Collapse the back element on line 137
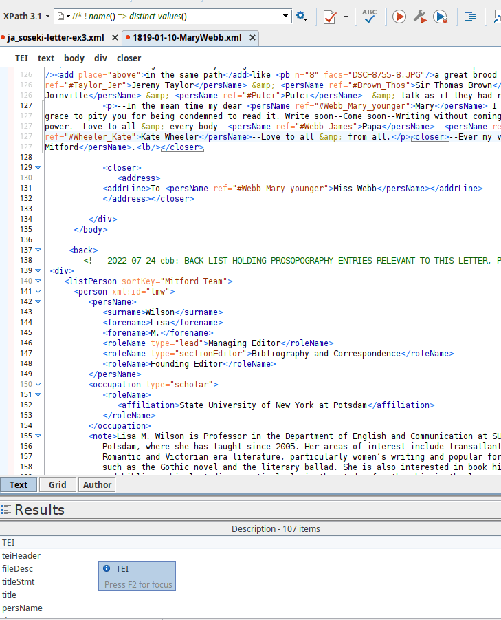Image resolution: width=501 pixels, height=620 pixels. click(38, 250)
